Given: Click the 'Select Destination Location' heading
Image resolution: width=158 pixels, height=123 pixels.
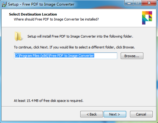Looking at the screenshot, I should 33,14.
